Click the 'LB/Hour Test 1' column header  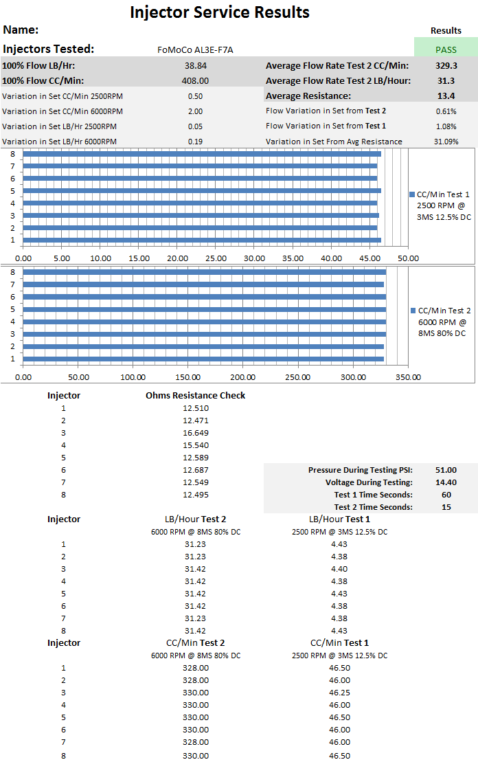[x=339, y=519]
